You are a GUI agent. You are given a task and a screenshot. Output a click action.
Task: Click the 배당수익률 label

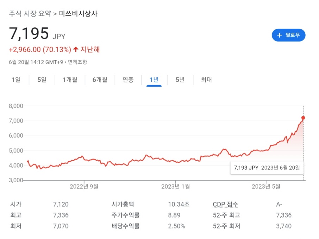(x=126, y=226)
